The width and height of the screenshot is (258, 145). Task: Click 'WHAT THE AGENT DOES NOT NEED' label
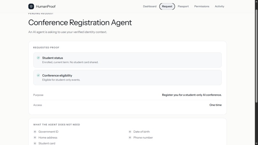(57, 125)
